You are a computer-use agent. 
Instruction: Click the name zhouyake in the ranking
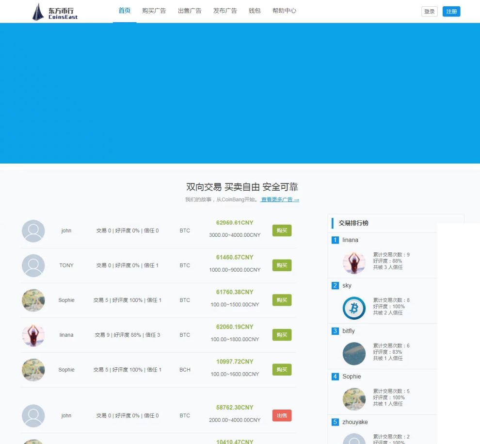point(355,422)
